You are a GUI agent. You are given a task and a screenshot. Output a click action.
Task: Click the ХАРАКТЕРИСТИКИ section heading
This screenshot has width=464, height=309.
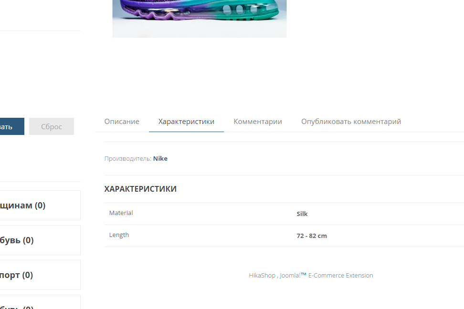click(140, 189)
